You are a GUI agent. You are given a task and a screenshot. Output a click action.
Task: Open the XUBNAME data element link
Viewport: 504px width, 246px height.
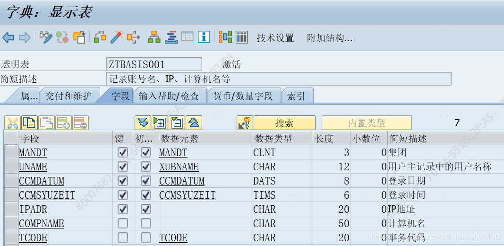click(x=179, y=167)
